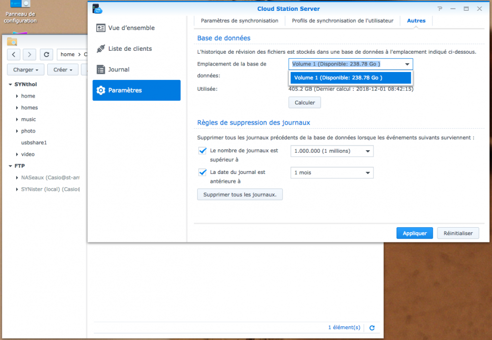Viewport: 492px width, 340px height.
Task: Open the Panneau de configuration desktop icon
Action: point(20,12)
